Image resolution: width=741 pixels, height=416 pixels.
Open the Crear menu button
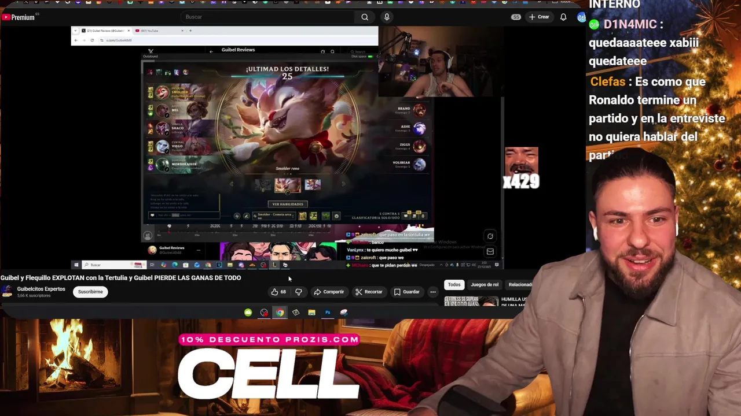pos(539,17)
